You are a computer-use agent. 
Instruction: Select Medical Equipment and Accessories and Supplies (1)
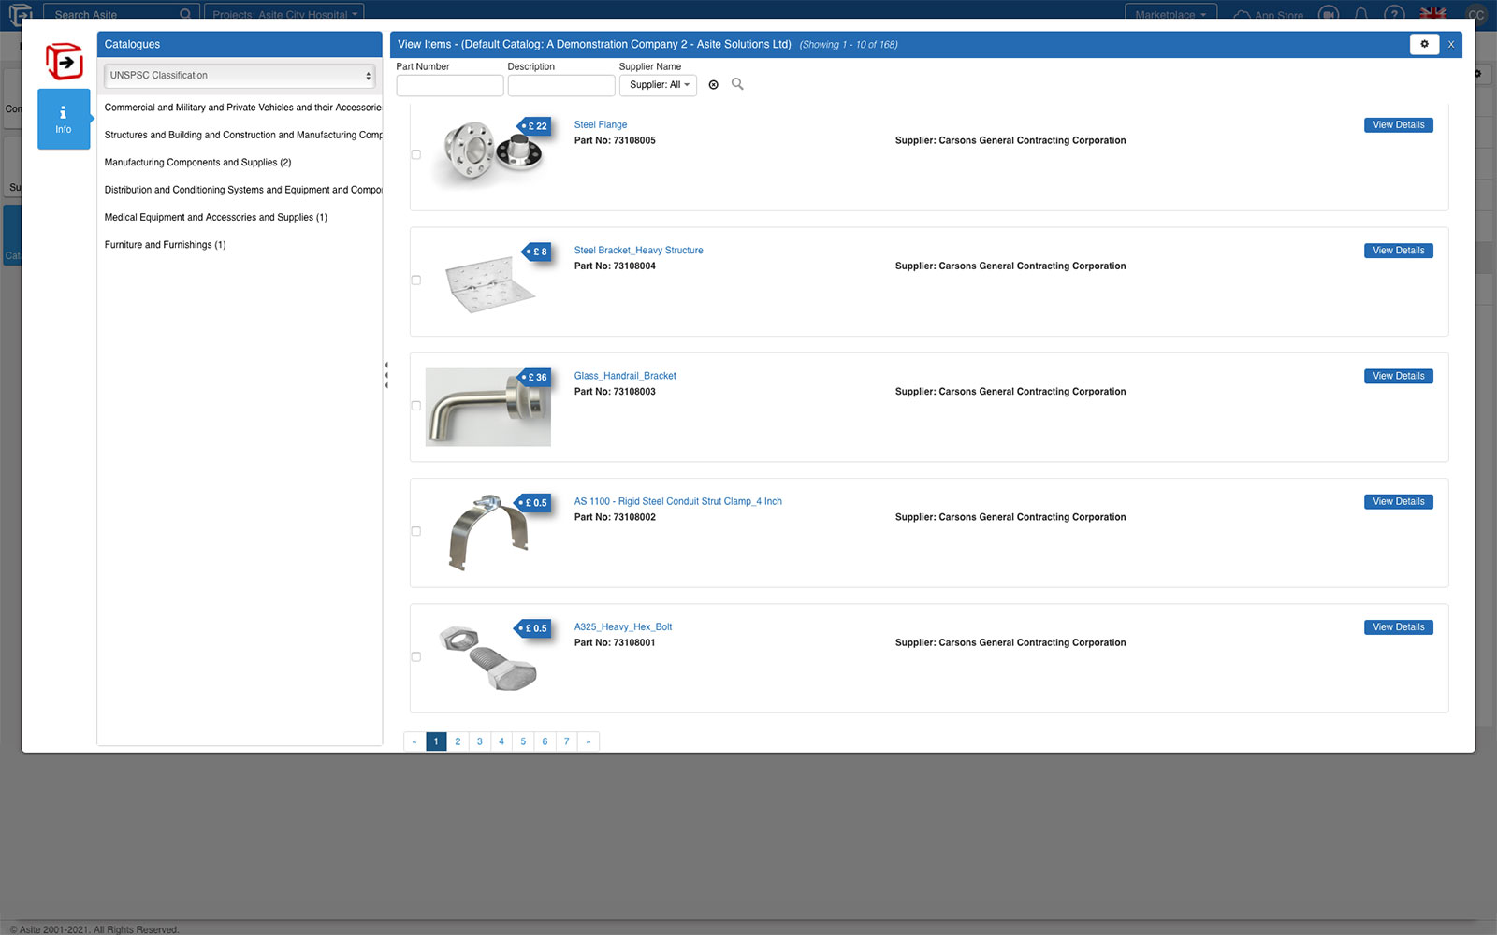[216, 217]
